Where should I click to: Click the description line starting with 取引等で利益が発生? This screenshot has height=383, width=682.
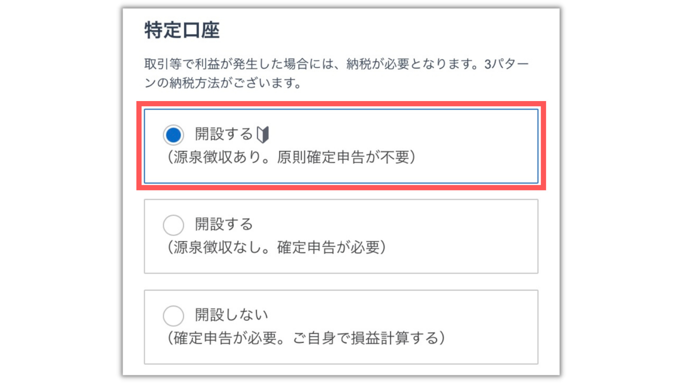point(337,64)
